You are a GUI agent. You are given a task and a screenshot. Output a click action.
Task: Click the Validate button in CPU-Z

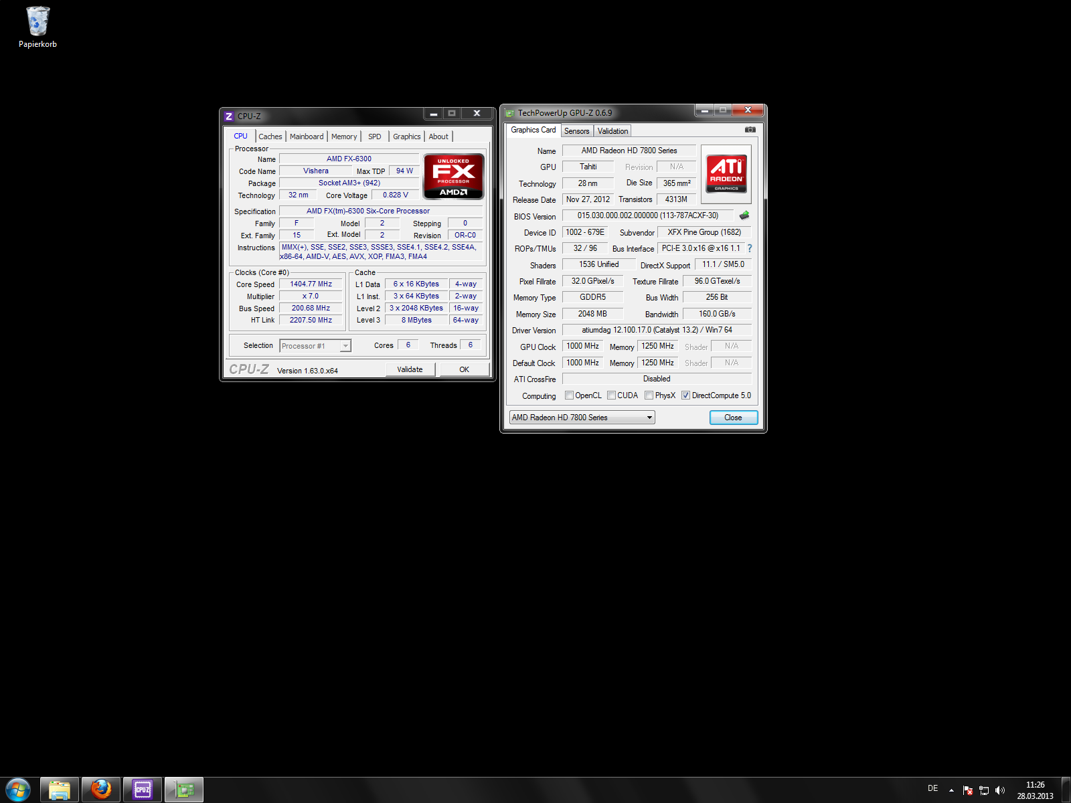tap(410, 369)
